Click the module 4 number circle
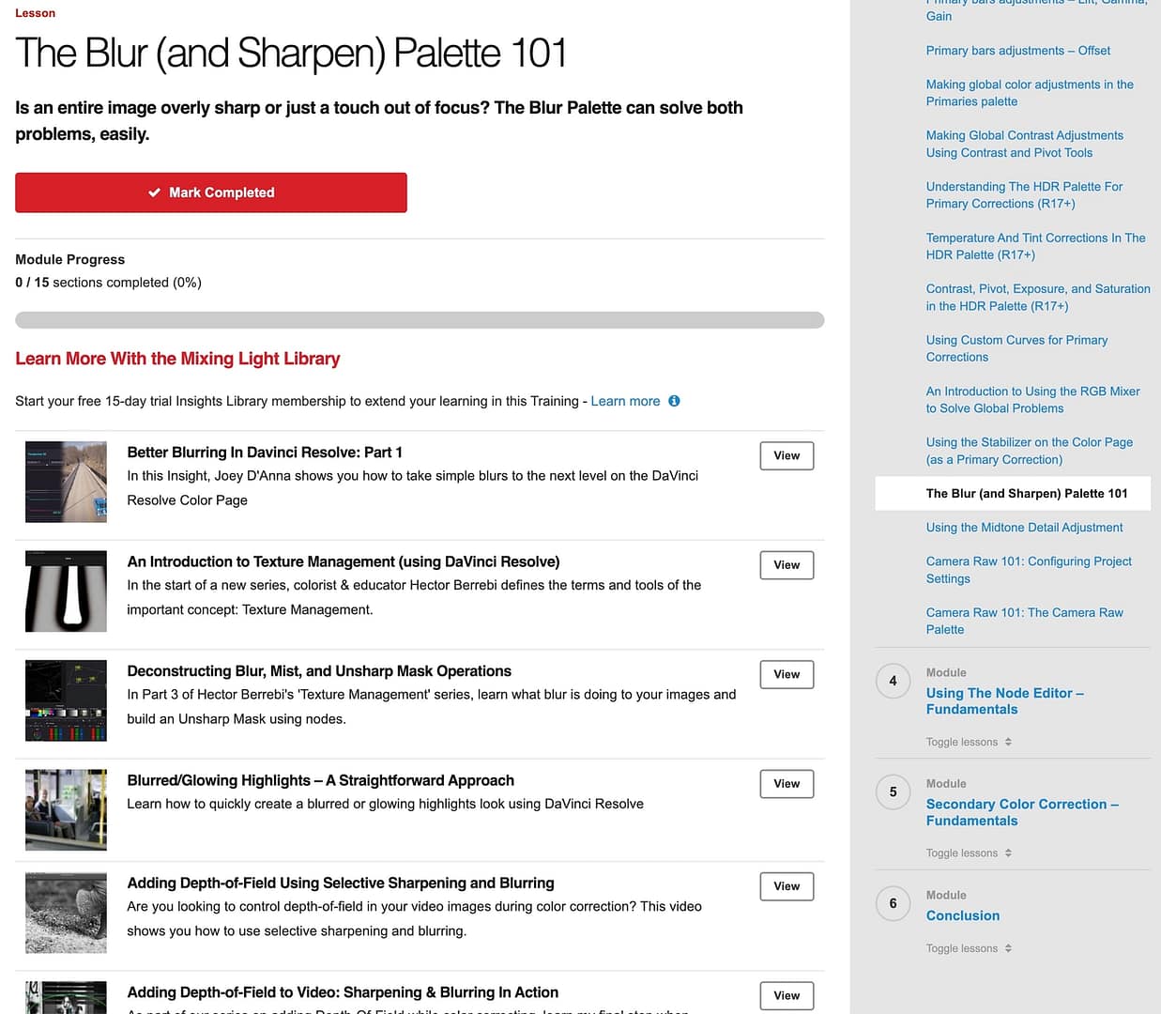 point(893,681)
